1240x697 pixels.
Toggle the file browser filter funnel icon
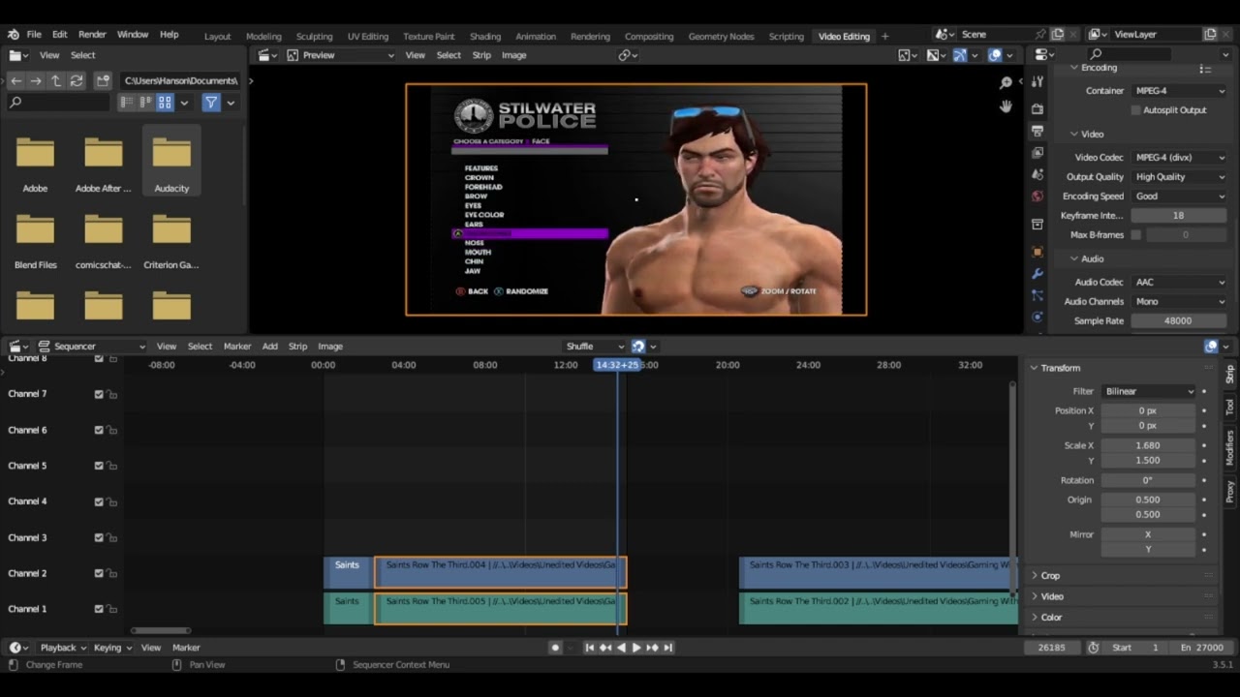[210, 102]
